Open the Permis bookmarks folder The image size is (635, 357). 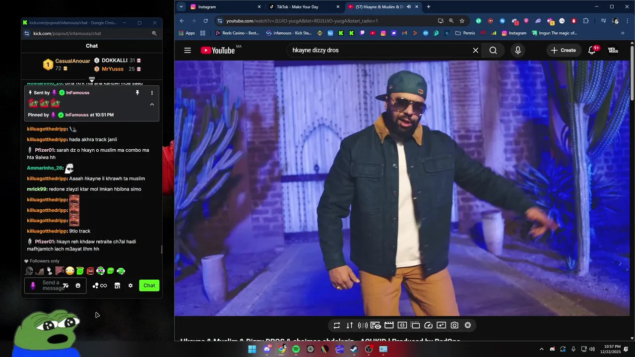pyautogui.click(x=465, y=33)
